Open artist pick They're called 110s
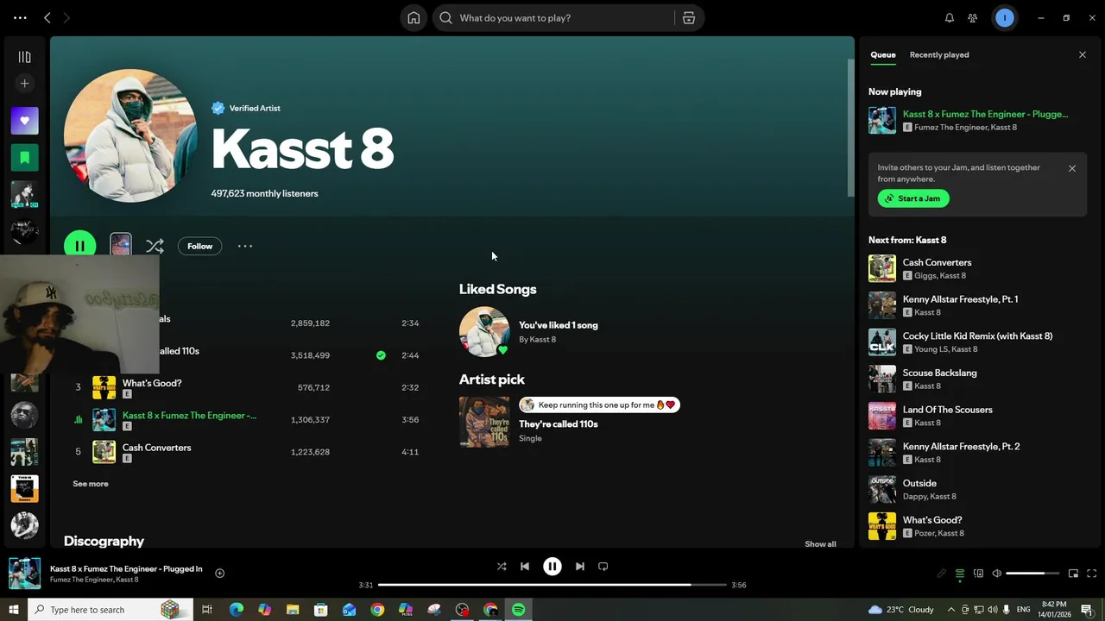 [x=559, y=424]
